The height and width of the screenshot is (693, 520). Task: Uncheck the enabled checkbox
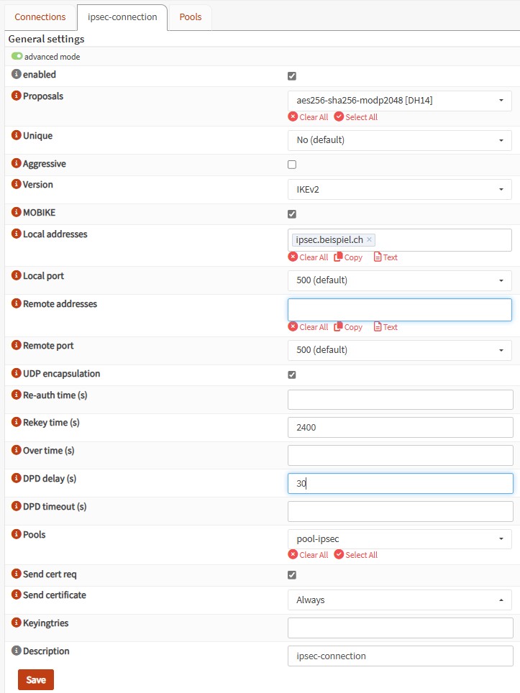(x=292, y=76)
